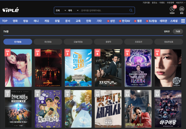
Task: Open TOP 11 poster 얄미운 사랑
Action: point(138,109)
